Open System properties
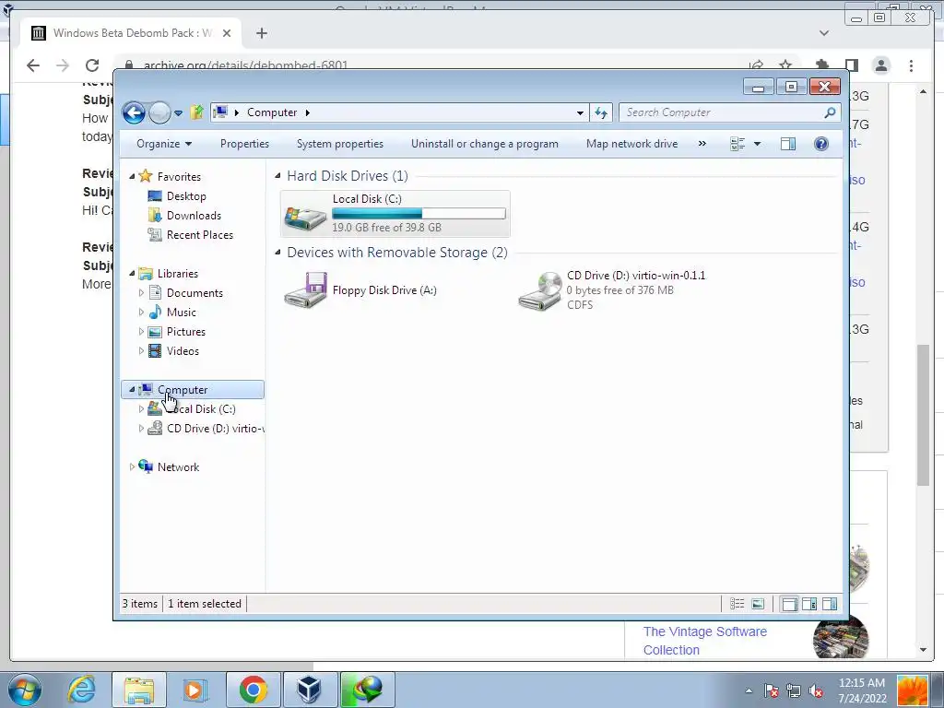This screenshot has height=708, width=944. point(339,144)
